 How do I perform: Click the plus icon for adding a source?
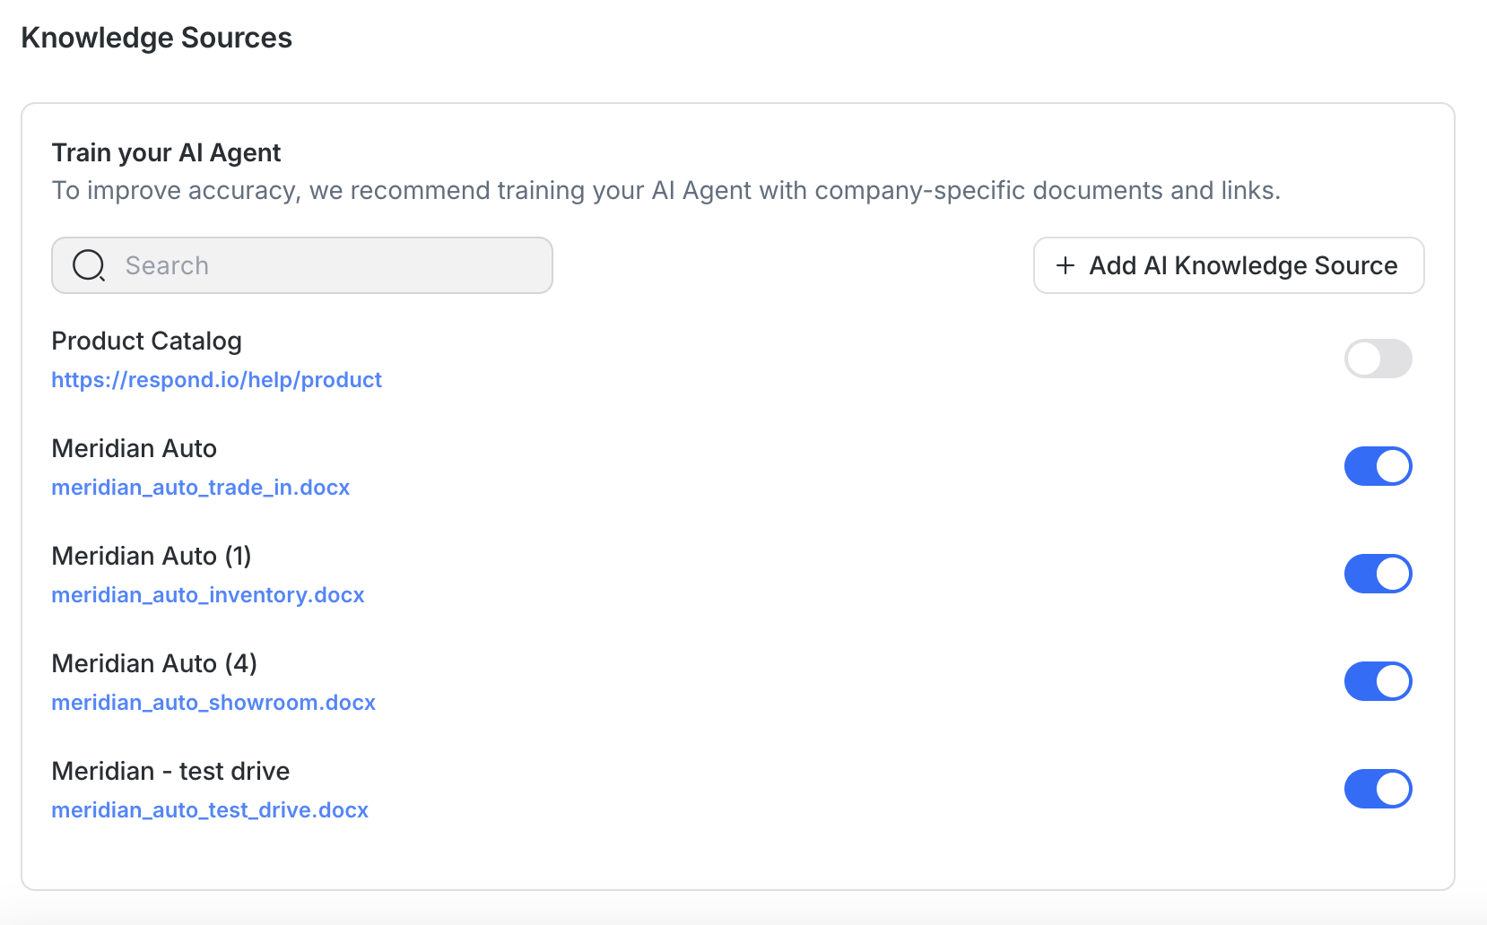[x=1065, y=265]
